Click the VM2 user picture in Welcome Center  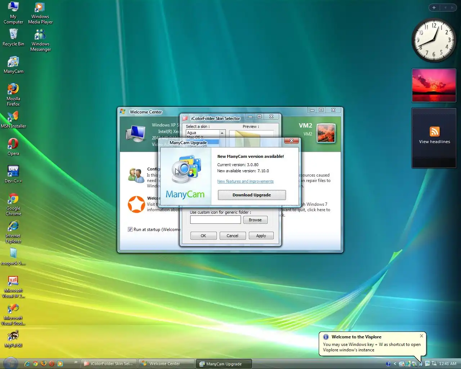coord(326,133)
